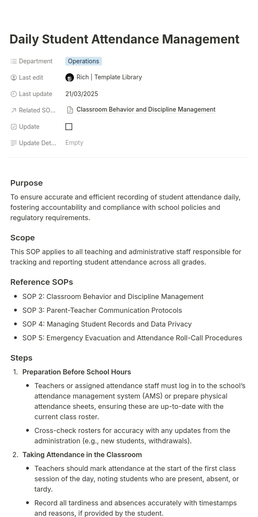Click the Update Details text icon
This screenshot has width=258, height=517.
pos(14,143)
